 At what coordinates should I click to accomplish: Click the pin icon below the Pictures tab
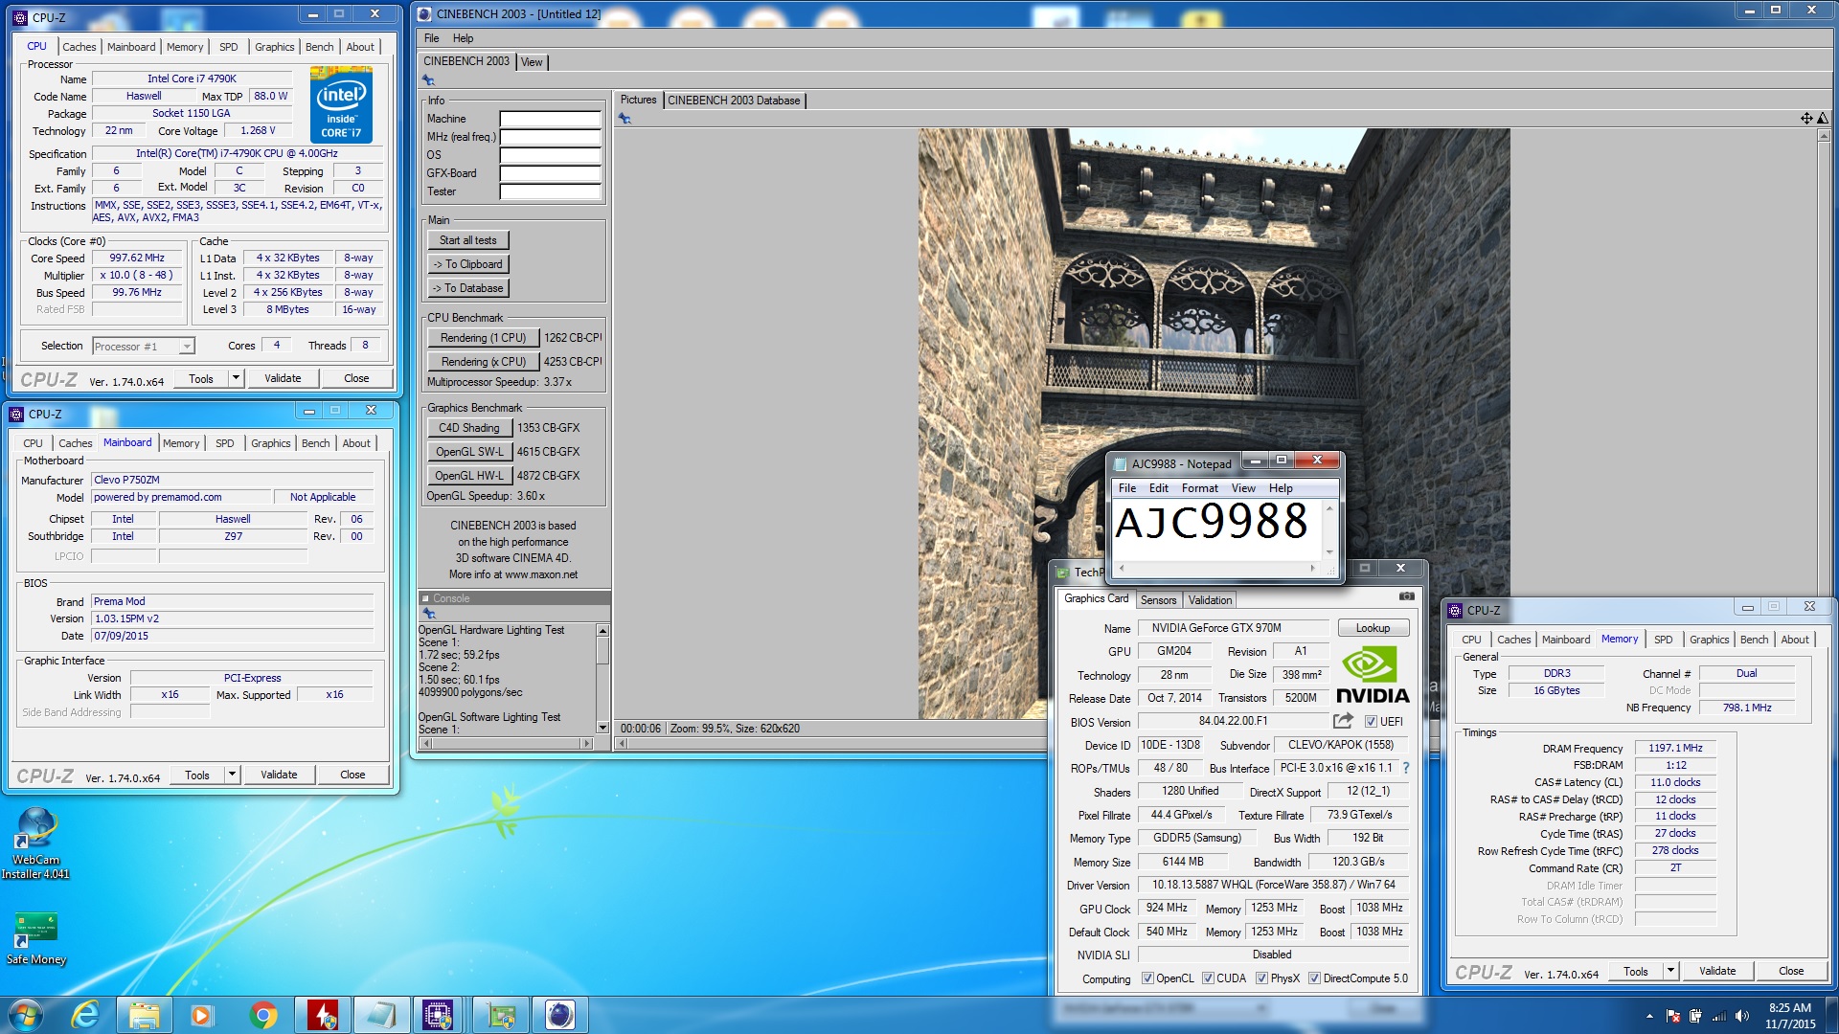624,119
